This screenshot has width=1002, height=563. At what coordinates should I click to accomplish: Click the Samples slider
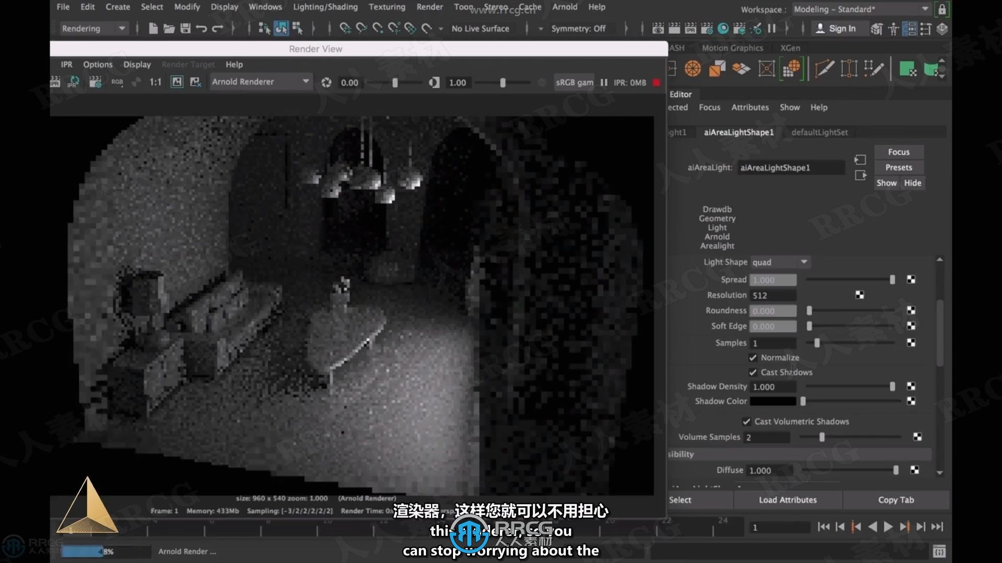coord(851,342)
